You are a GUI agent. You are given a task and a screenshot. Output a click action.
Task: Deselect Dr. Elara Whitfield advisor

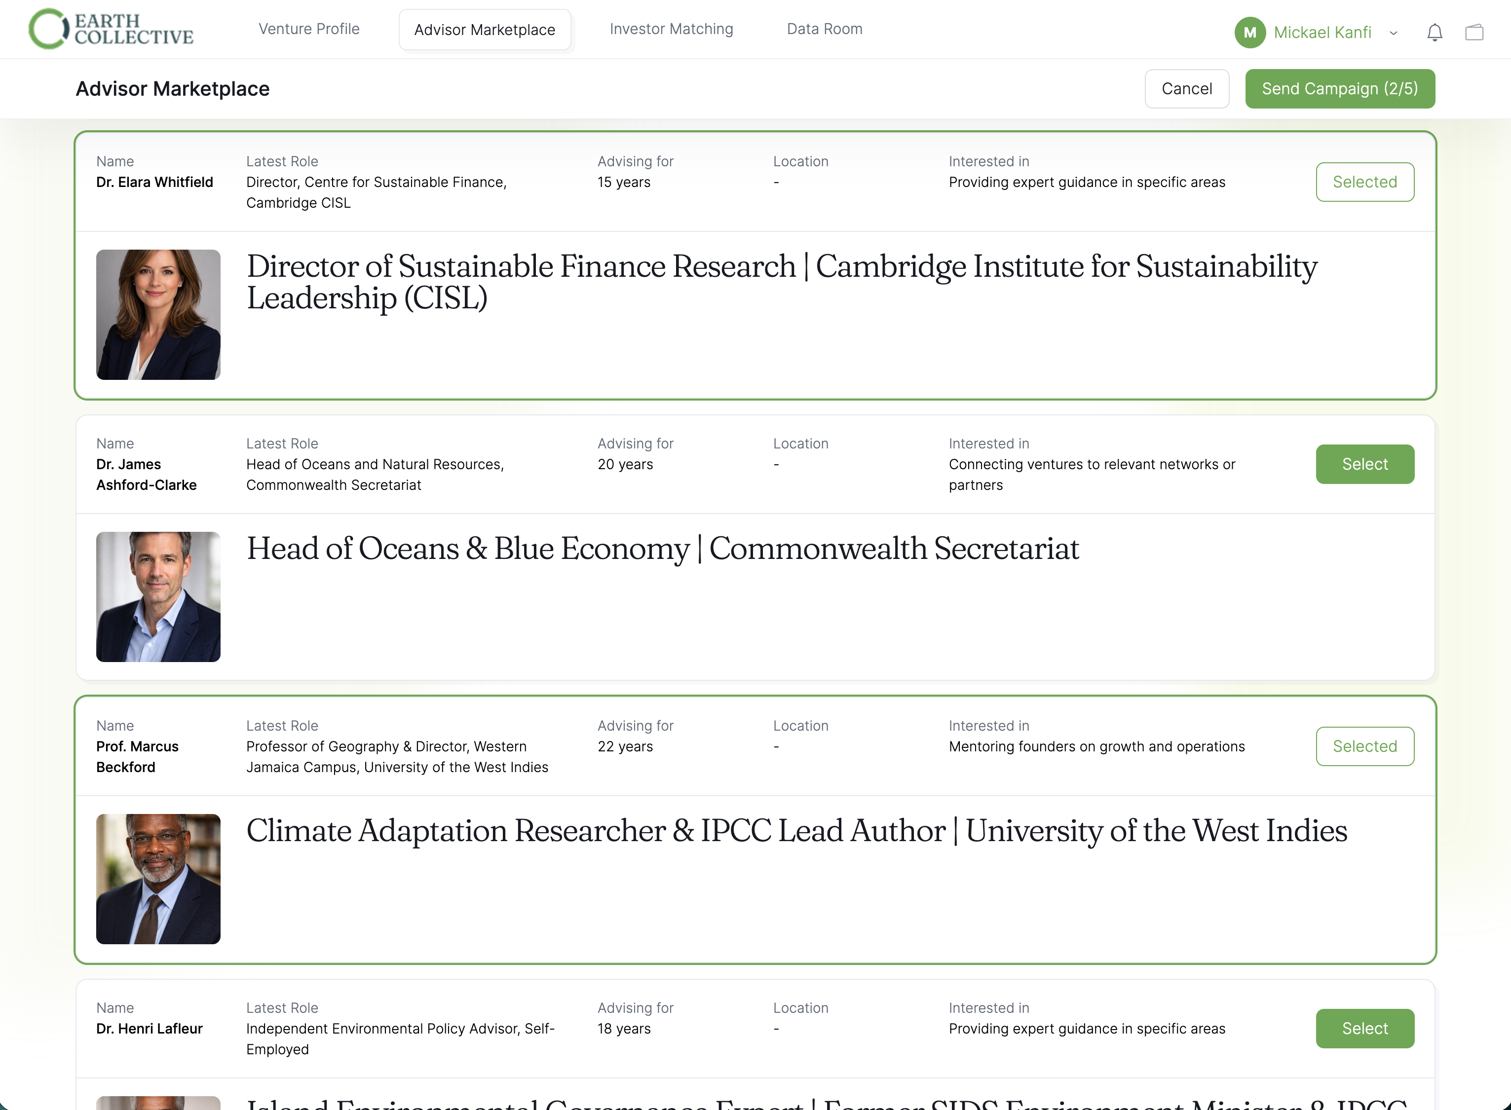pyautogui.click(x=1364, y=182)
